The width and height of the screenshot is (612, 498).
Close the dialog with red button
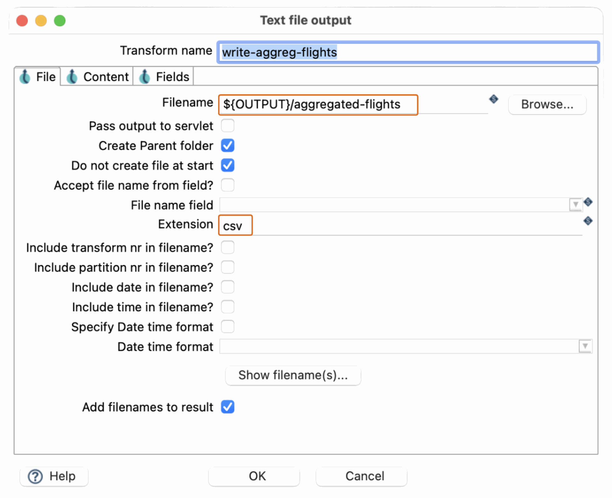click(x=22, y=21)
